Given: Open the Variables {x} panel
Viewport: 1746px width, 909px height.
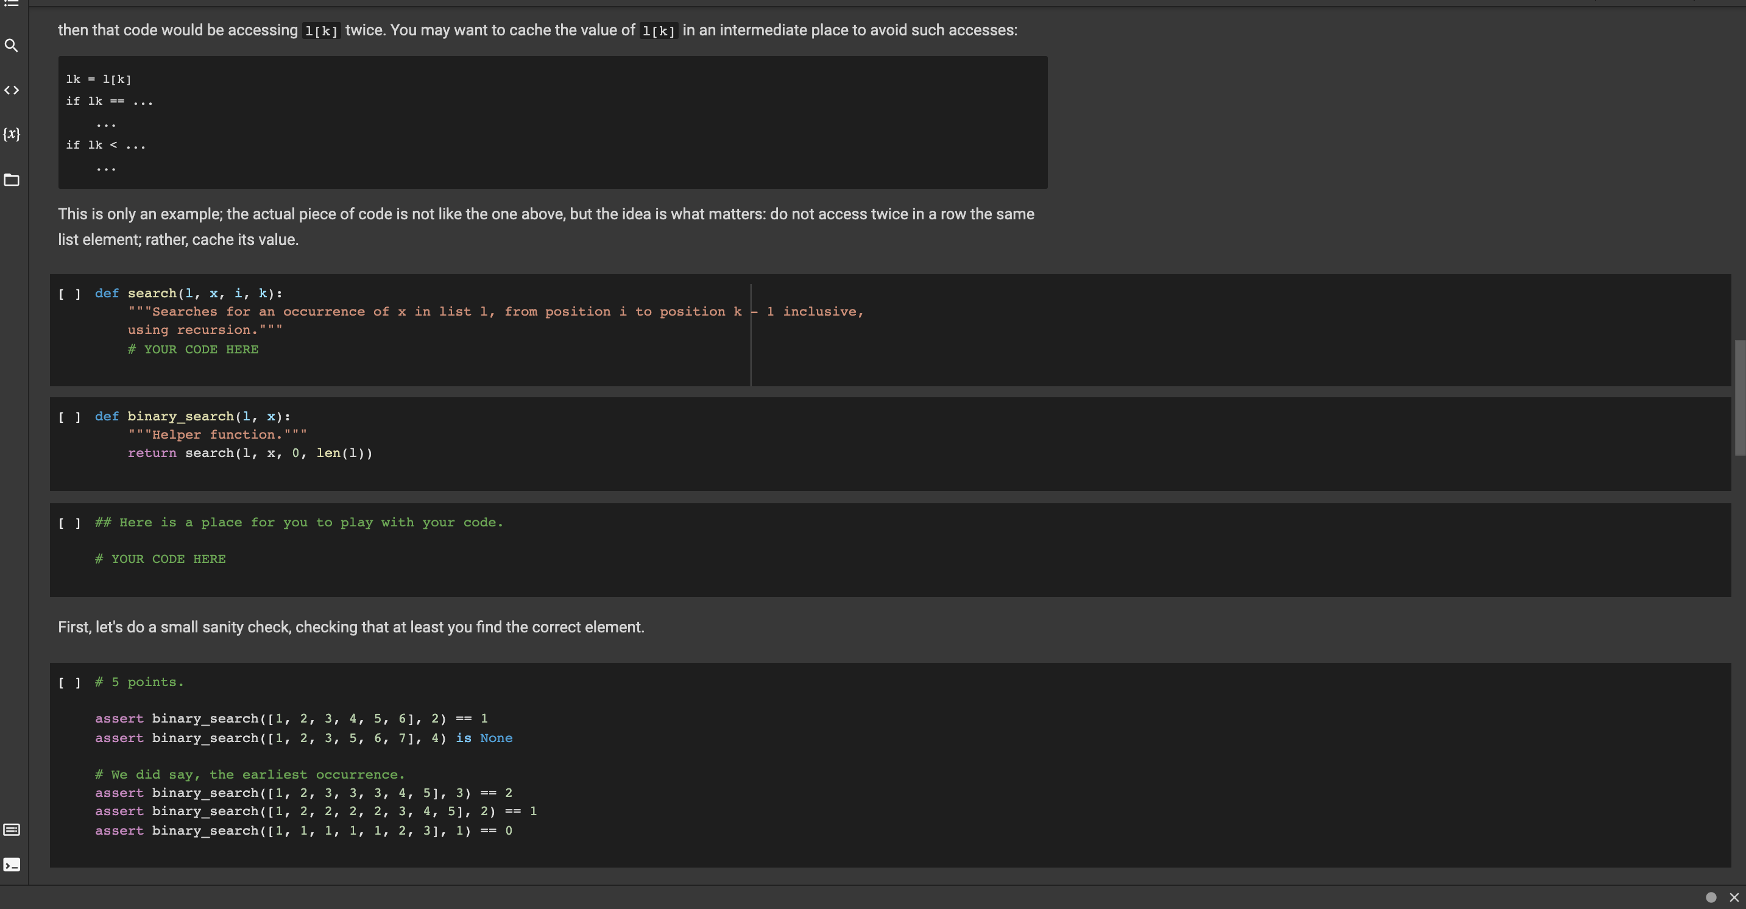Looking at the screenshot, I should (12, 134).
